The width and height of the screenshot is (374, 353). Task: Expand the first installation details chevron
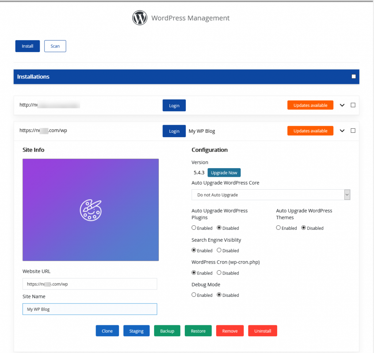(342, 105)
